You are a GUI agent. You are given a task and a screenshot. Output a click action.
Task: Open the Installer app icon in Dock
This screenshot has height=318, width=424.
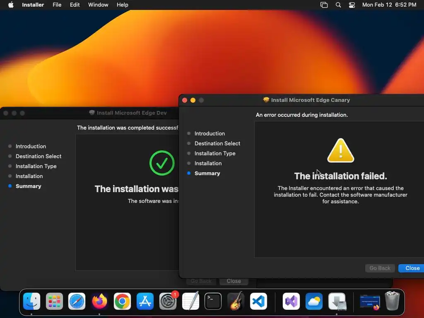pos(337,301)
